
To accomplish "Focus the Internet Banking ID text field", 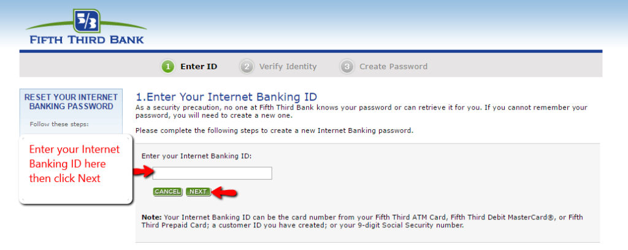I will (212, 173).
